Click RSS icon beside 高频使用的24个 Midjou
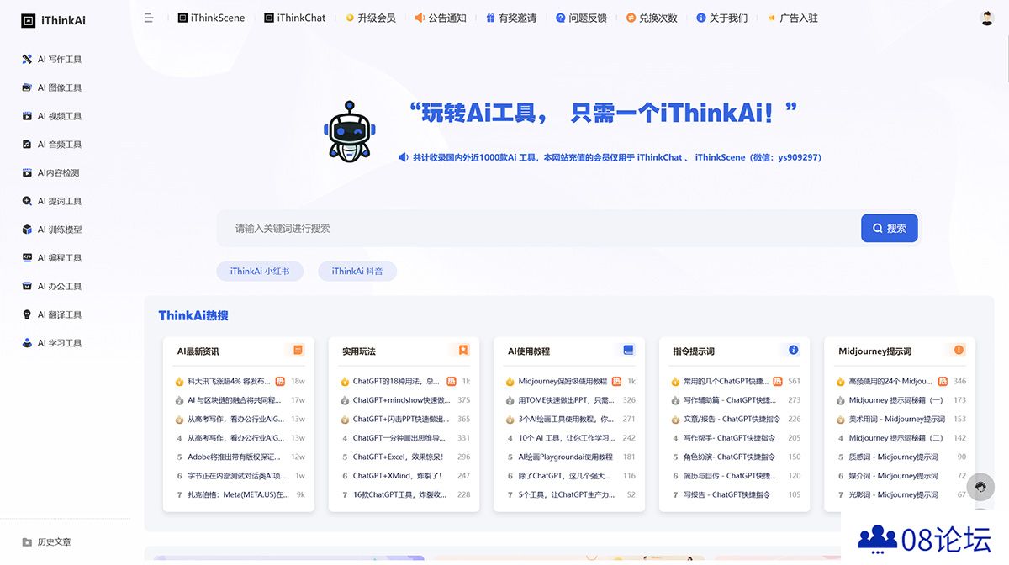Viewport: 1009px width, 565px height. coord(943,382)
